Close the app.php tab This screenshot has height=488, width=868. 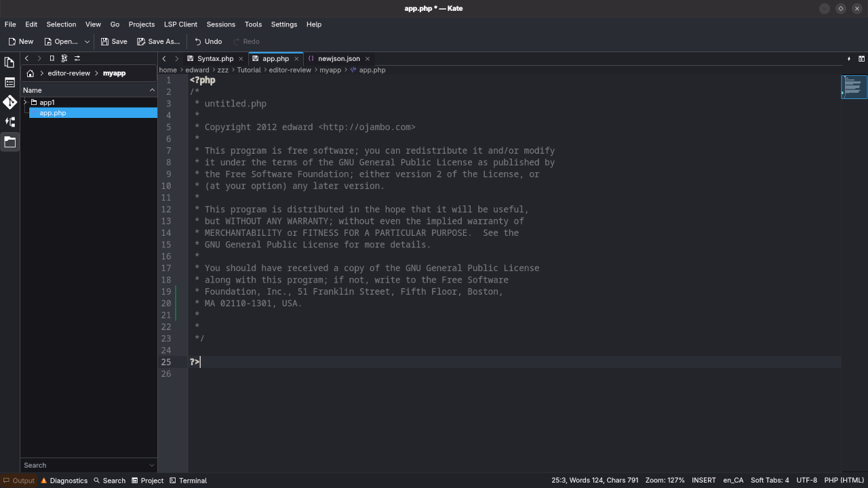(x=296, y=59)
